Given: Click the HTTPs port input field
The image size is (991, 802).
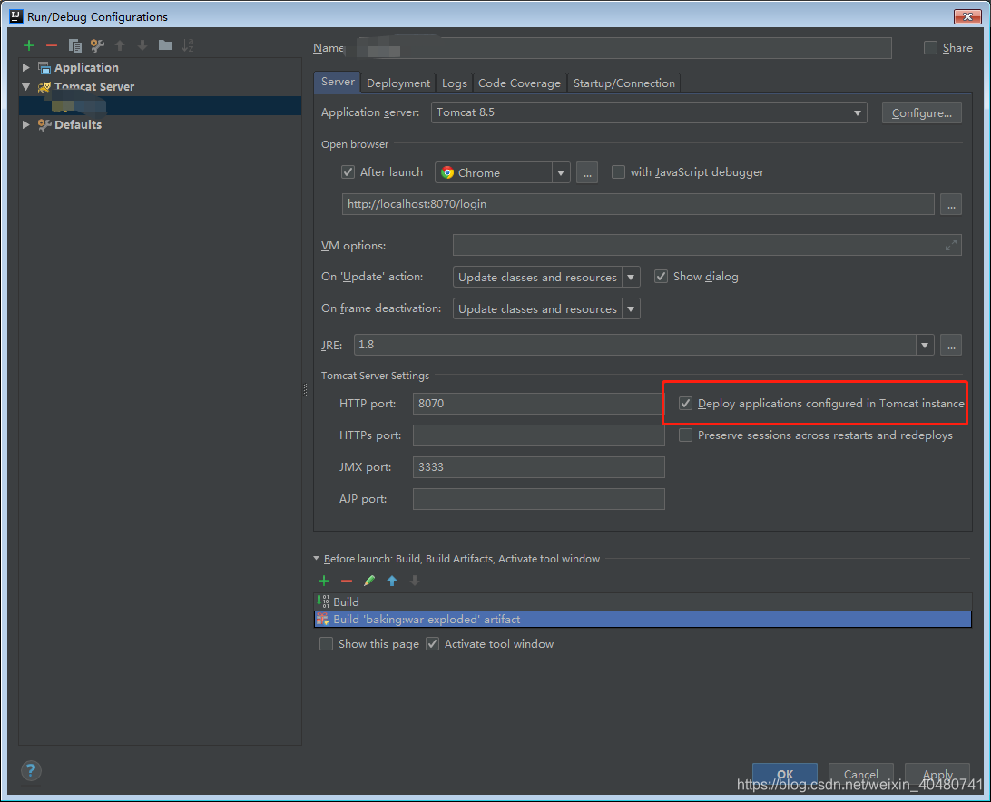Looking at the screenshot, I should pyautogui.click(x=538, y=435).
